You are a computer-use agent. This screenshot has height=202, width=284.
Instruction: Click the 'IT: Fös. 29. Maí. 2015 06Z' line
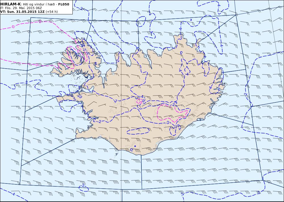coord(21,8)
